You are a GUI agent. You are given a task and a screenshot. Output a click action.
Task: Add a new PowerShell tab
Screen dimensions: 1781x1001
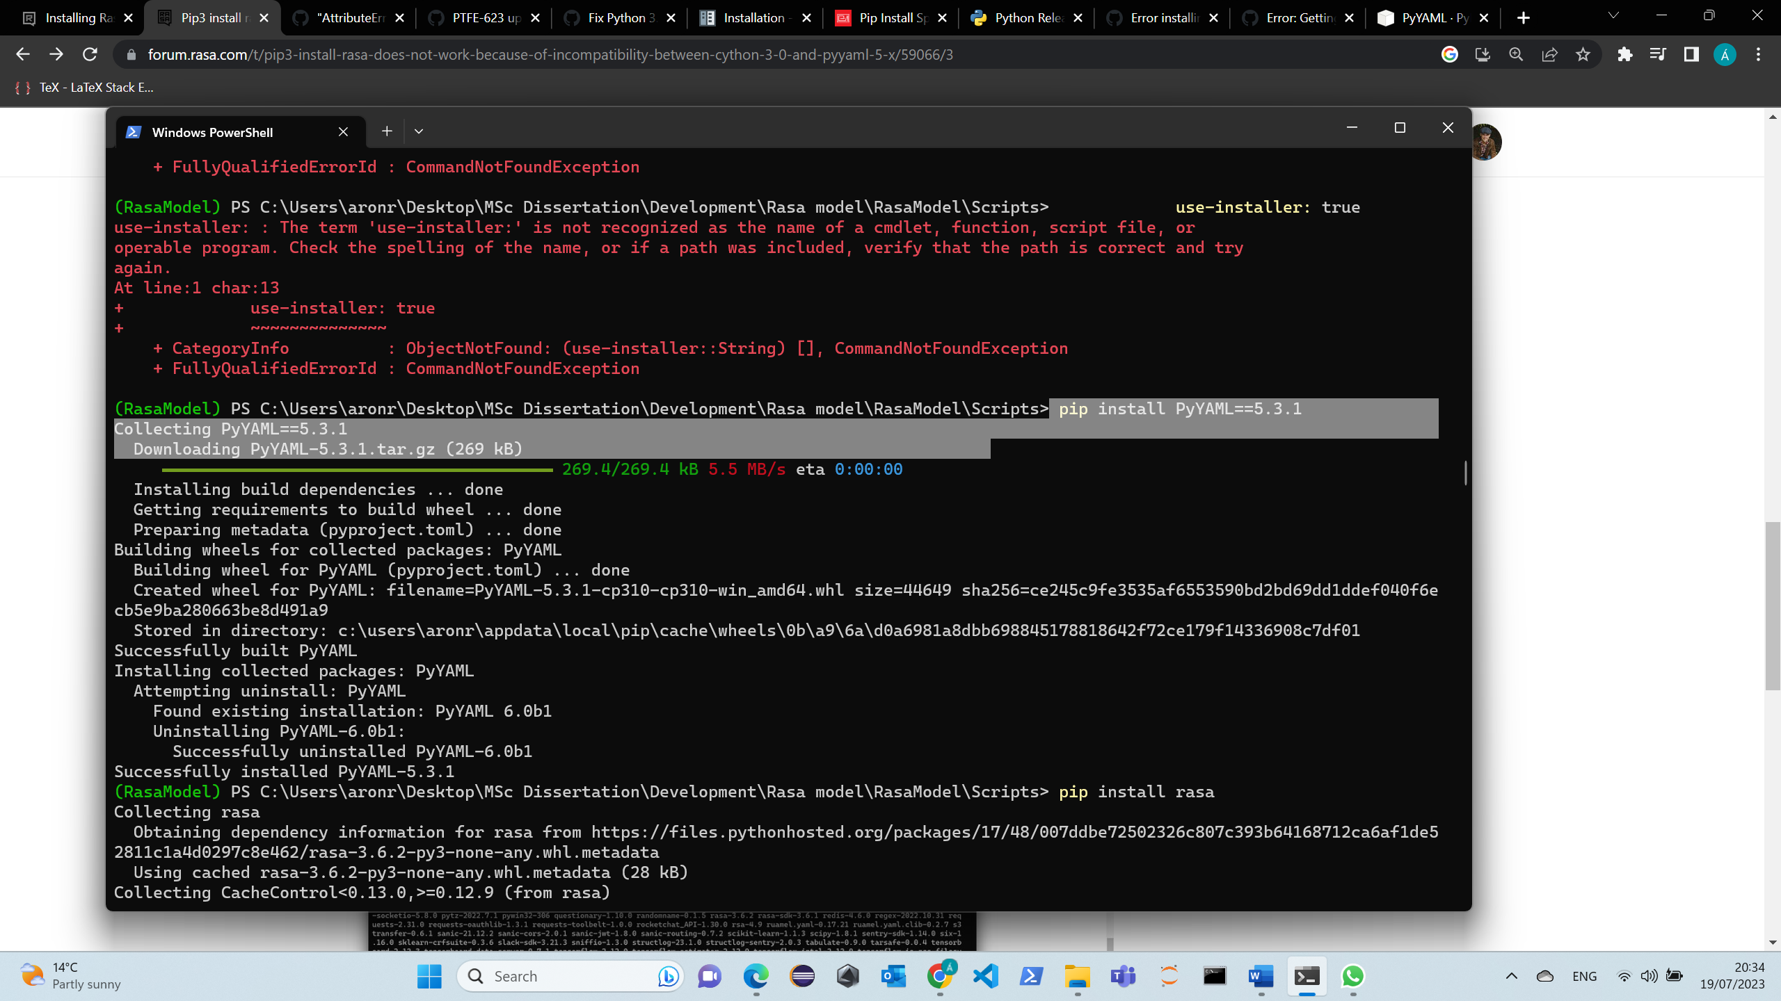387,131
